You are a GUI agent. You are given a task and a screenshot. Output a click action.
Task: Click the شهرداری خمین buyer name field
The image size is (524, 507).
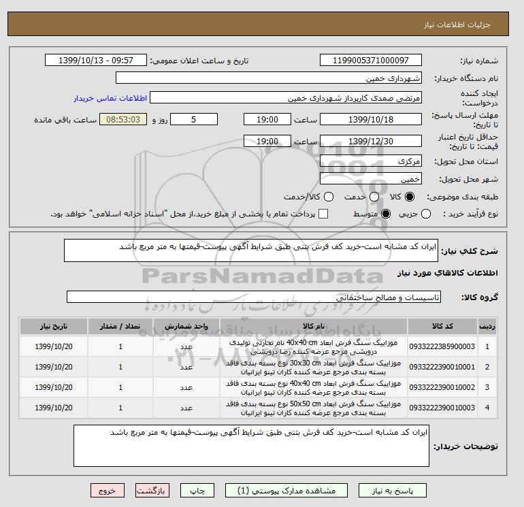[x=269, y=78]
